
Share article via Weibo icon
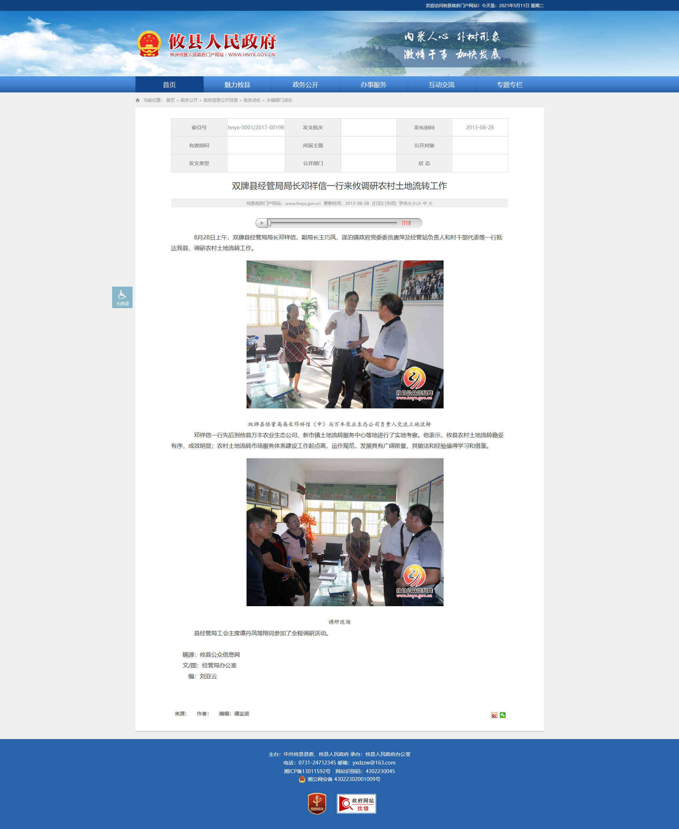click(x=494, y=715)
